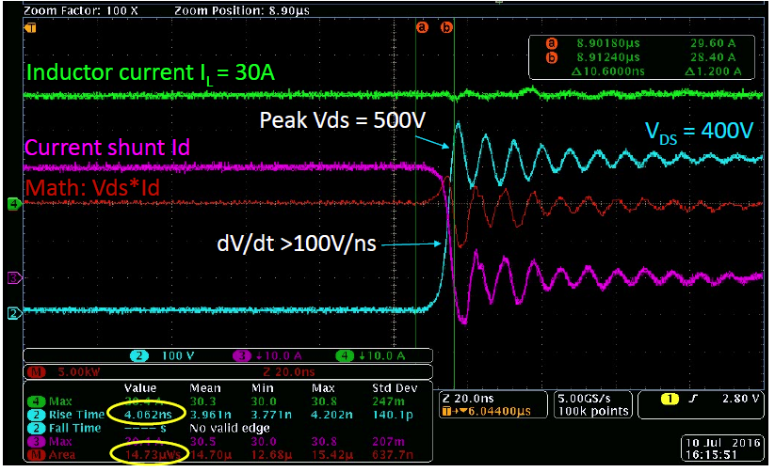Click Area mean 14.70µ
The width and height of the screenshot is (775, 472).
click(x=211, y=455)
